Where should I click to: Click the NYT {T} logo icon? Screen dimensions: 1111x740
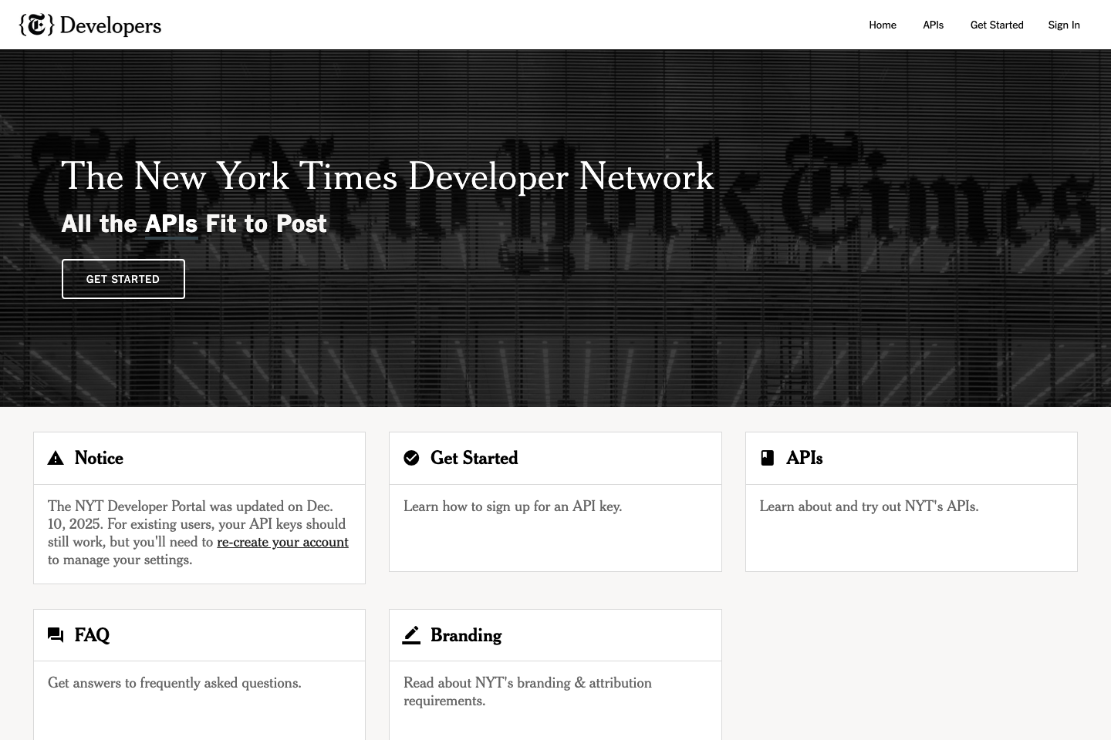pos(36,25)
